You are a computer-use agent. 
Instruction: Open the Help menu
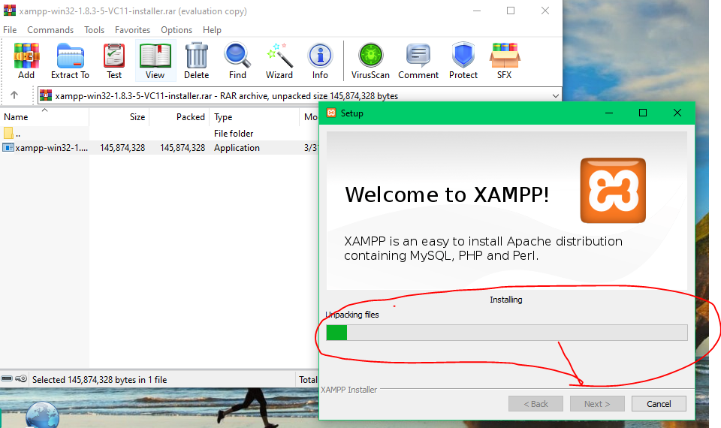pos(212,30)
